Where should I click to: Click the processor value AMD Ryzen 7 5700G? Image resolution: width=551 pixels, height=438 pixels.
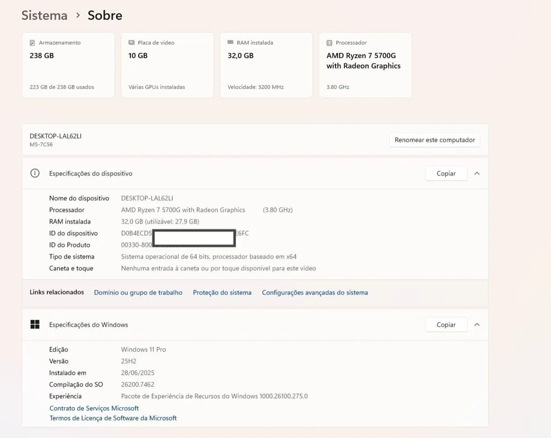(183, 210)
